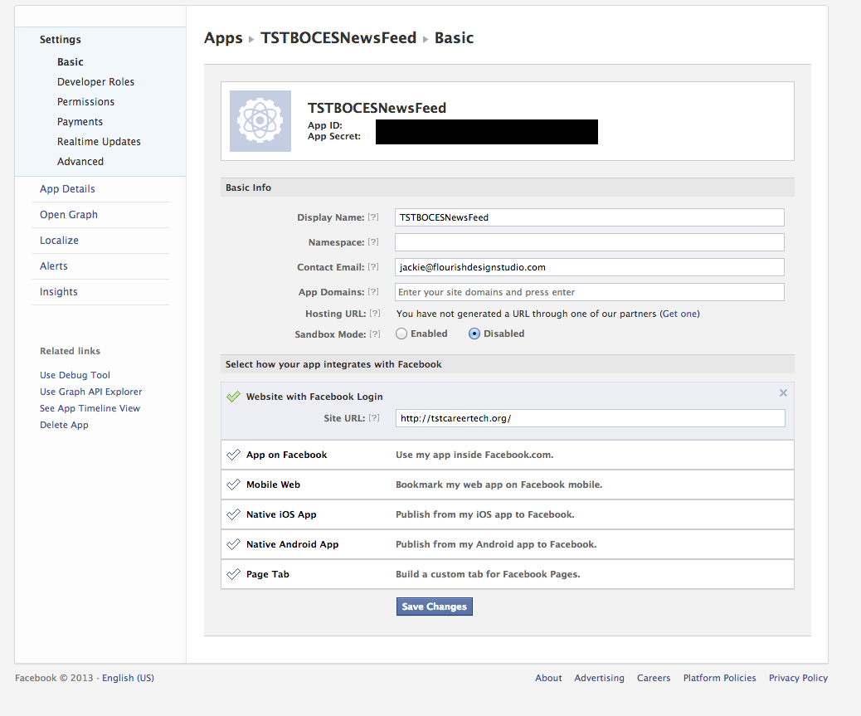This screenshot has width=861, height=716.
Task: Click the checkmark icon next to Native iOS App
Action: click(x=233, y=514)
